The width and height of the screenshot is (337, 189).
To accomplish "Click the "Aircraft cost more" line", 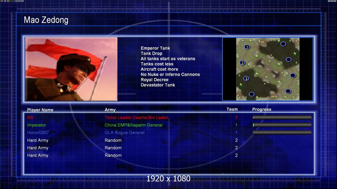I will pos(159,69).
